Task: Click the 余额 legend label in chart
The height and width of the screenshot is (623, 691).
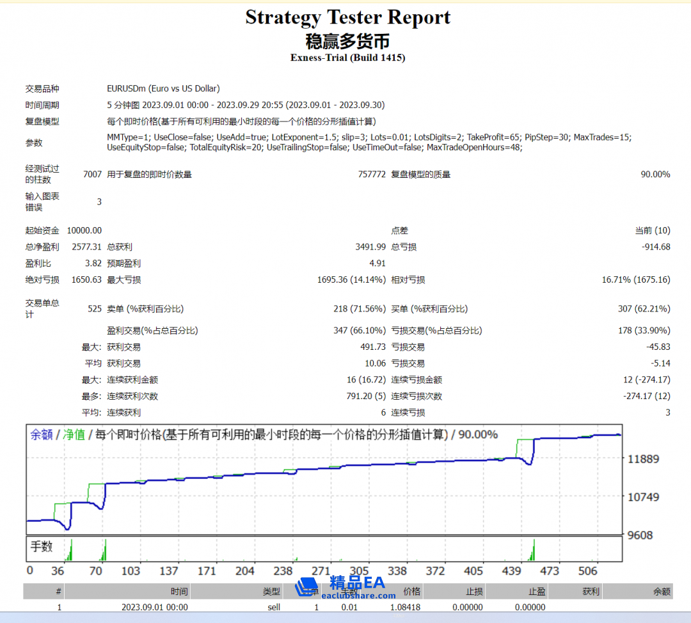Action: tap(42, 435)
